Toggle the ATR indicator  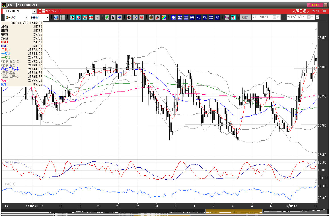(205, 18)
